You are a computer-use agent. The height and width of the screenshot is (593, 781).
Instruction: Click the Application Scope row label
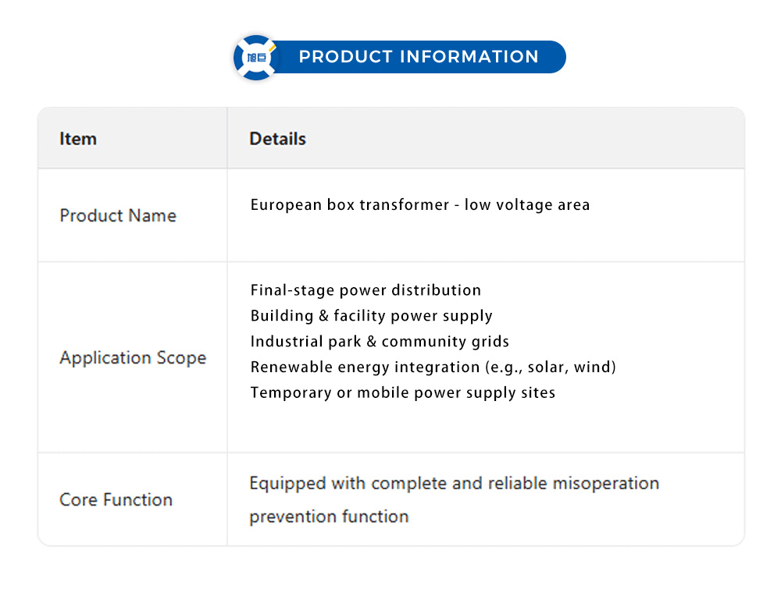[x=133, y=358]
